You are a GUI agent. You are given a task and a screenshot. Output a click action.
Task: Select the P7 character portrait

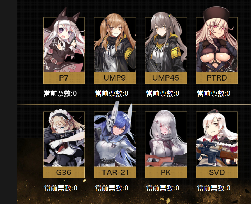tap(64, 44)
